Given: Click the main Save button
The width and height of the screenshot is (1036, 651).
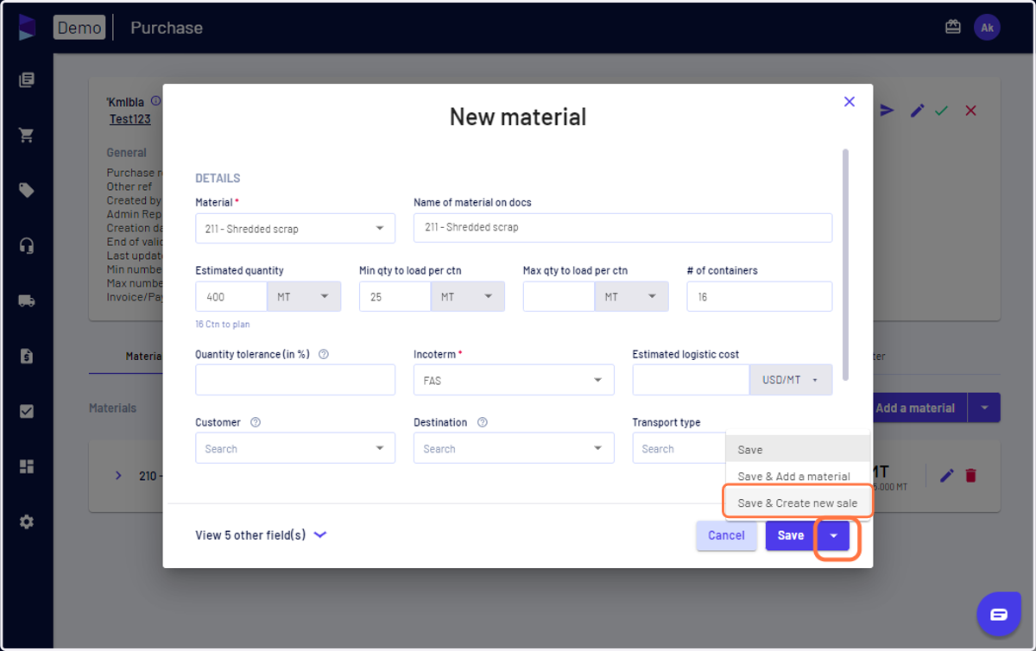Looking at the screenshot, I should click(x=791, y=535).
